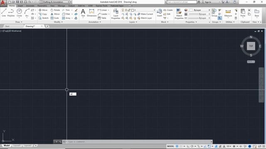Viewport: 266px width, 149px height.
Task: Expand the Annotation panel
Action: coord(95,22)
